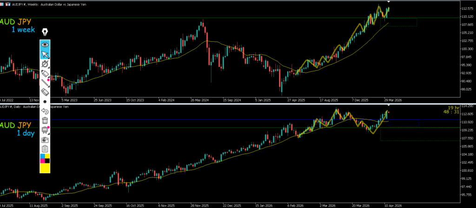The image size is (476, 208).
Task: Select the straight line drawing tool
Action: [x=45, y=83]
